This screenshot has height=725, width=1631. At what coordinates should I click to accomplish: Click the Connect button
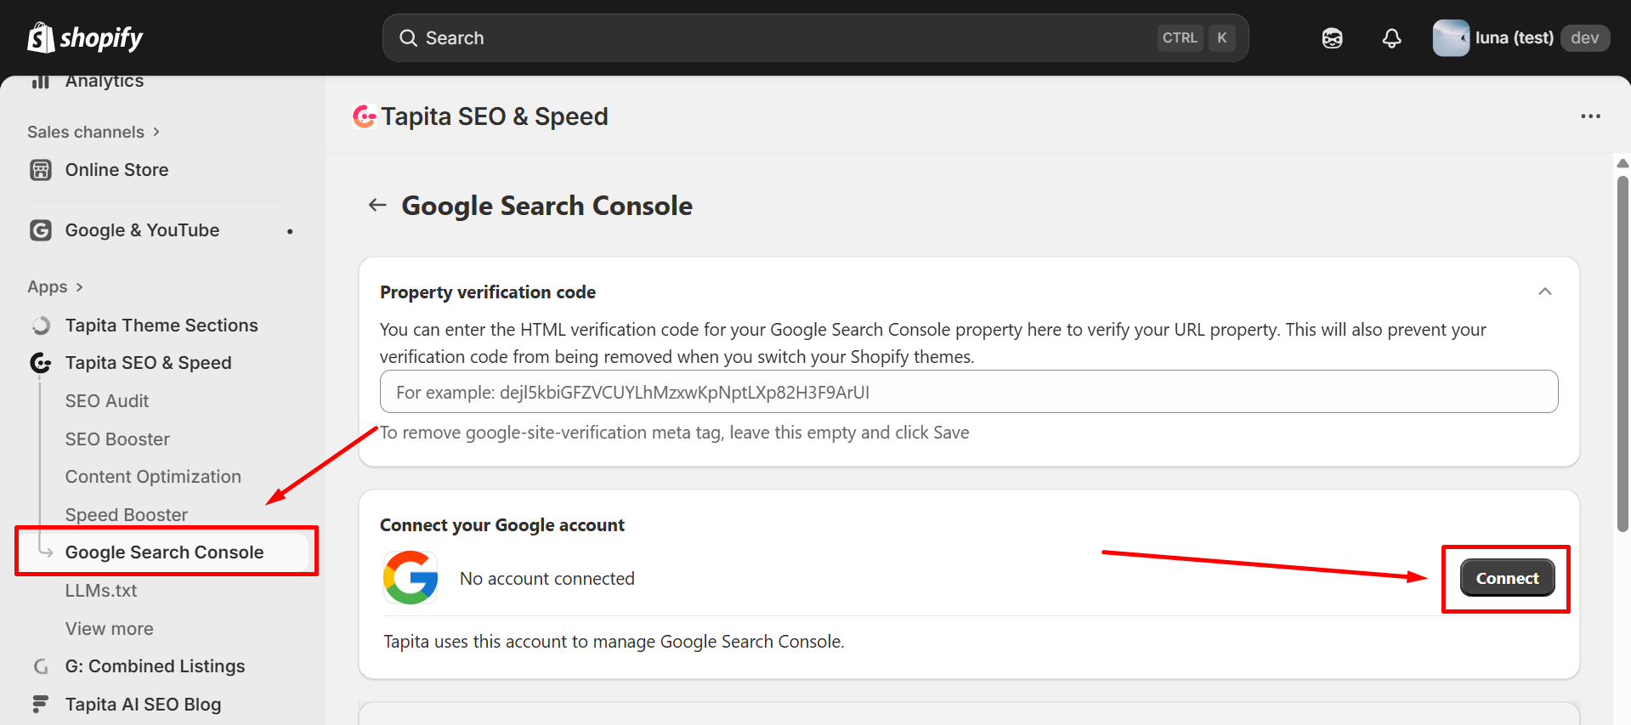point(1507,578)
